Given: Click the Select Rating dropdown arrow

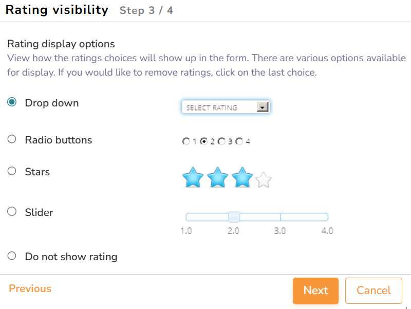Looking at the screenshot, I should tap(263, 107).
